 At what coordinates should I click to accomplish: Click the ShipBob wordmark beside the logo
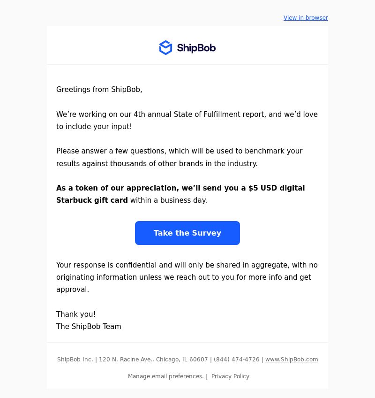click(x=196, y=48)
